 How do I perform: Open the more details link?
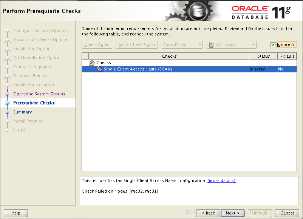tap(221, 181)
